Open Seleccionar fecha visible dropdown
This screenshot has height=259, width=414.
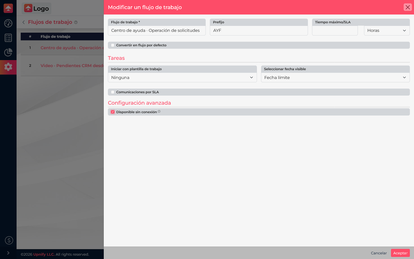pos(335,77)
